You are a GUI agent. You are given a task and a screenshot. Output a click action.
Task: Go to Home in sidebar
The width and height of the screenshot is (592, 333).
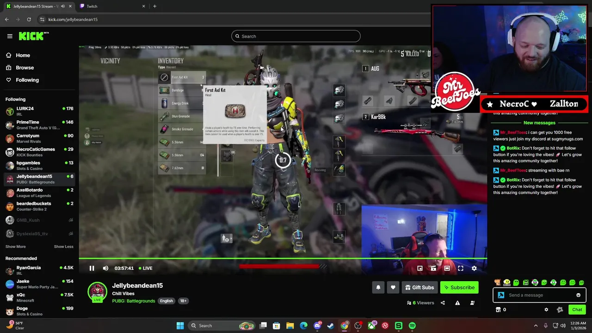click(23, 55)
